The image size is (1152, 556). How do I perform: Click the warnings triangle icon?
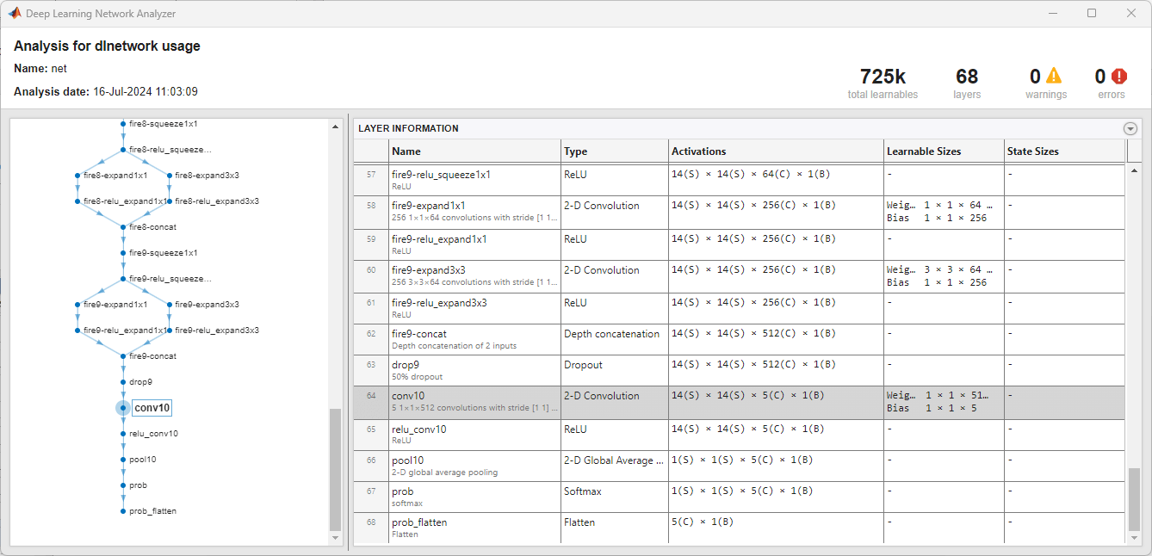coord(1054,77)
